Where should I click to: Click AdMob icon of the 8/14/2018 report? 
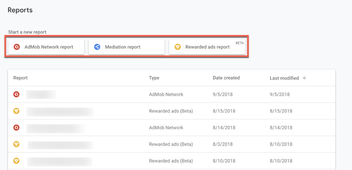[17, 128]
